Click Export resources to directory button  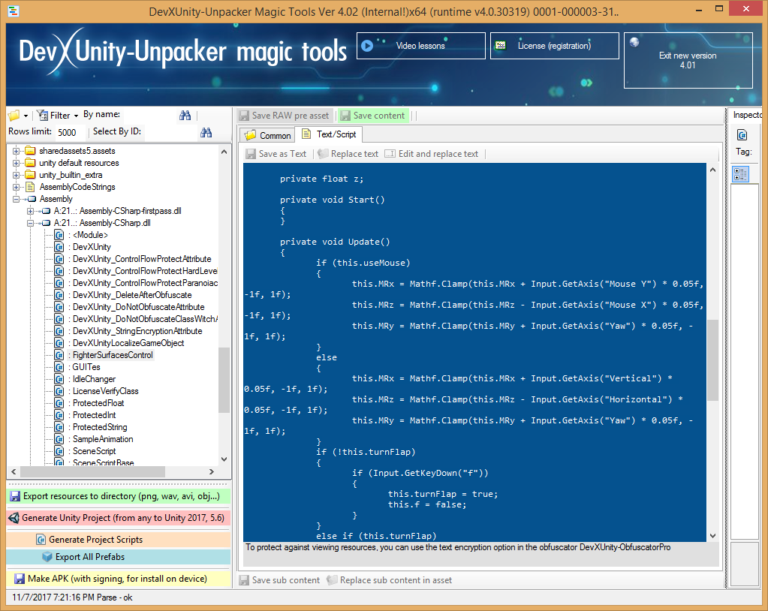[118, 496]
